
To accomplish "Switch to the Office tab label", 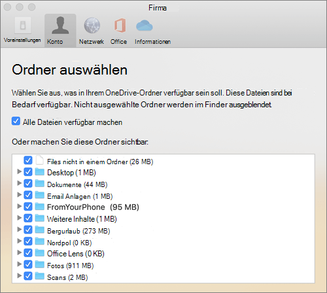I will (118, 42).
